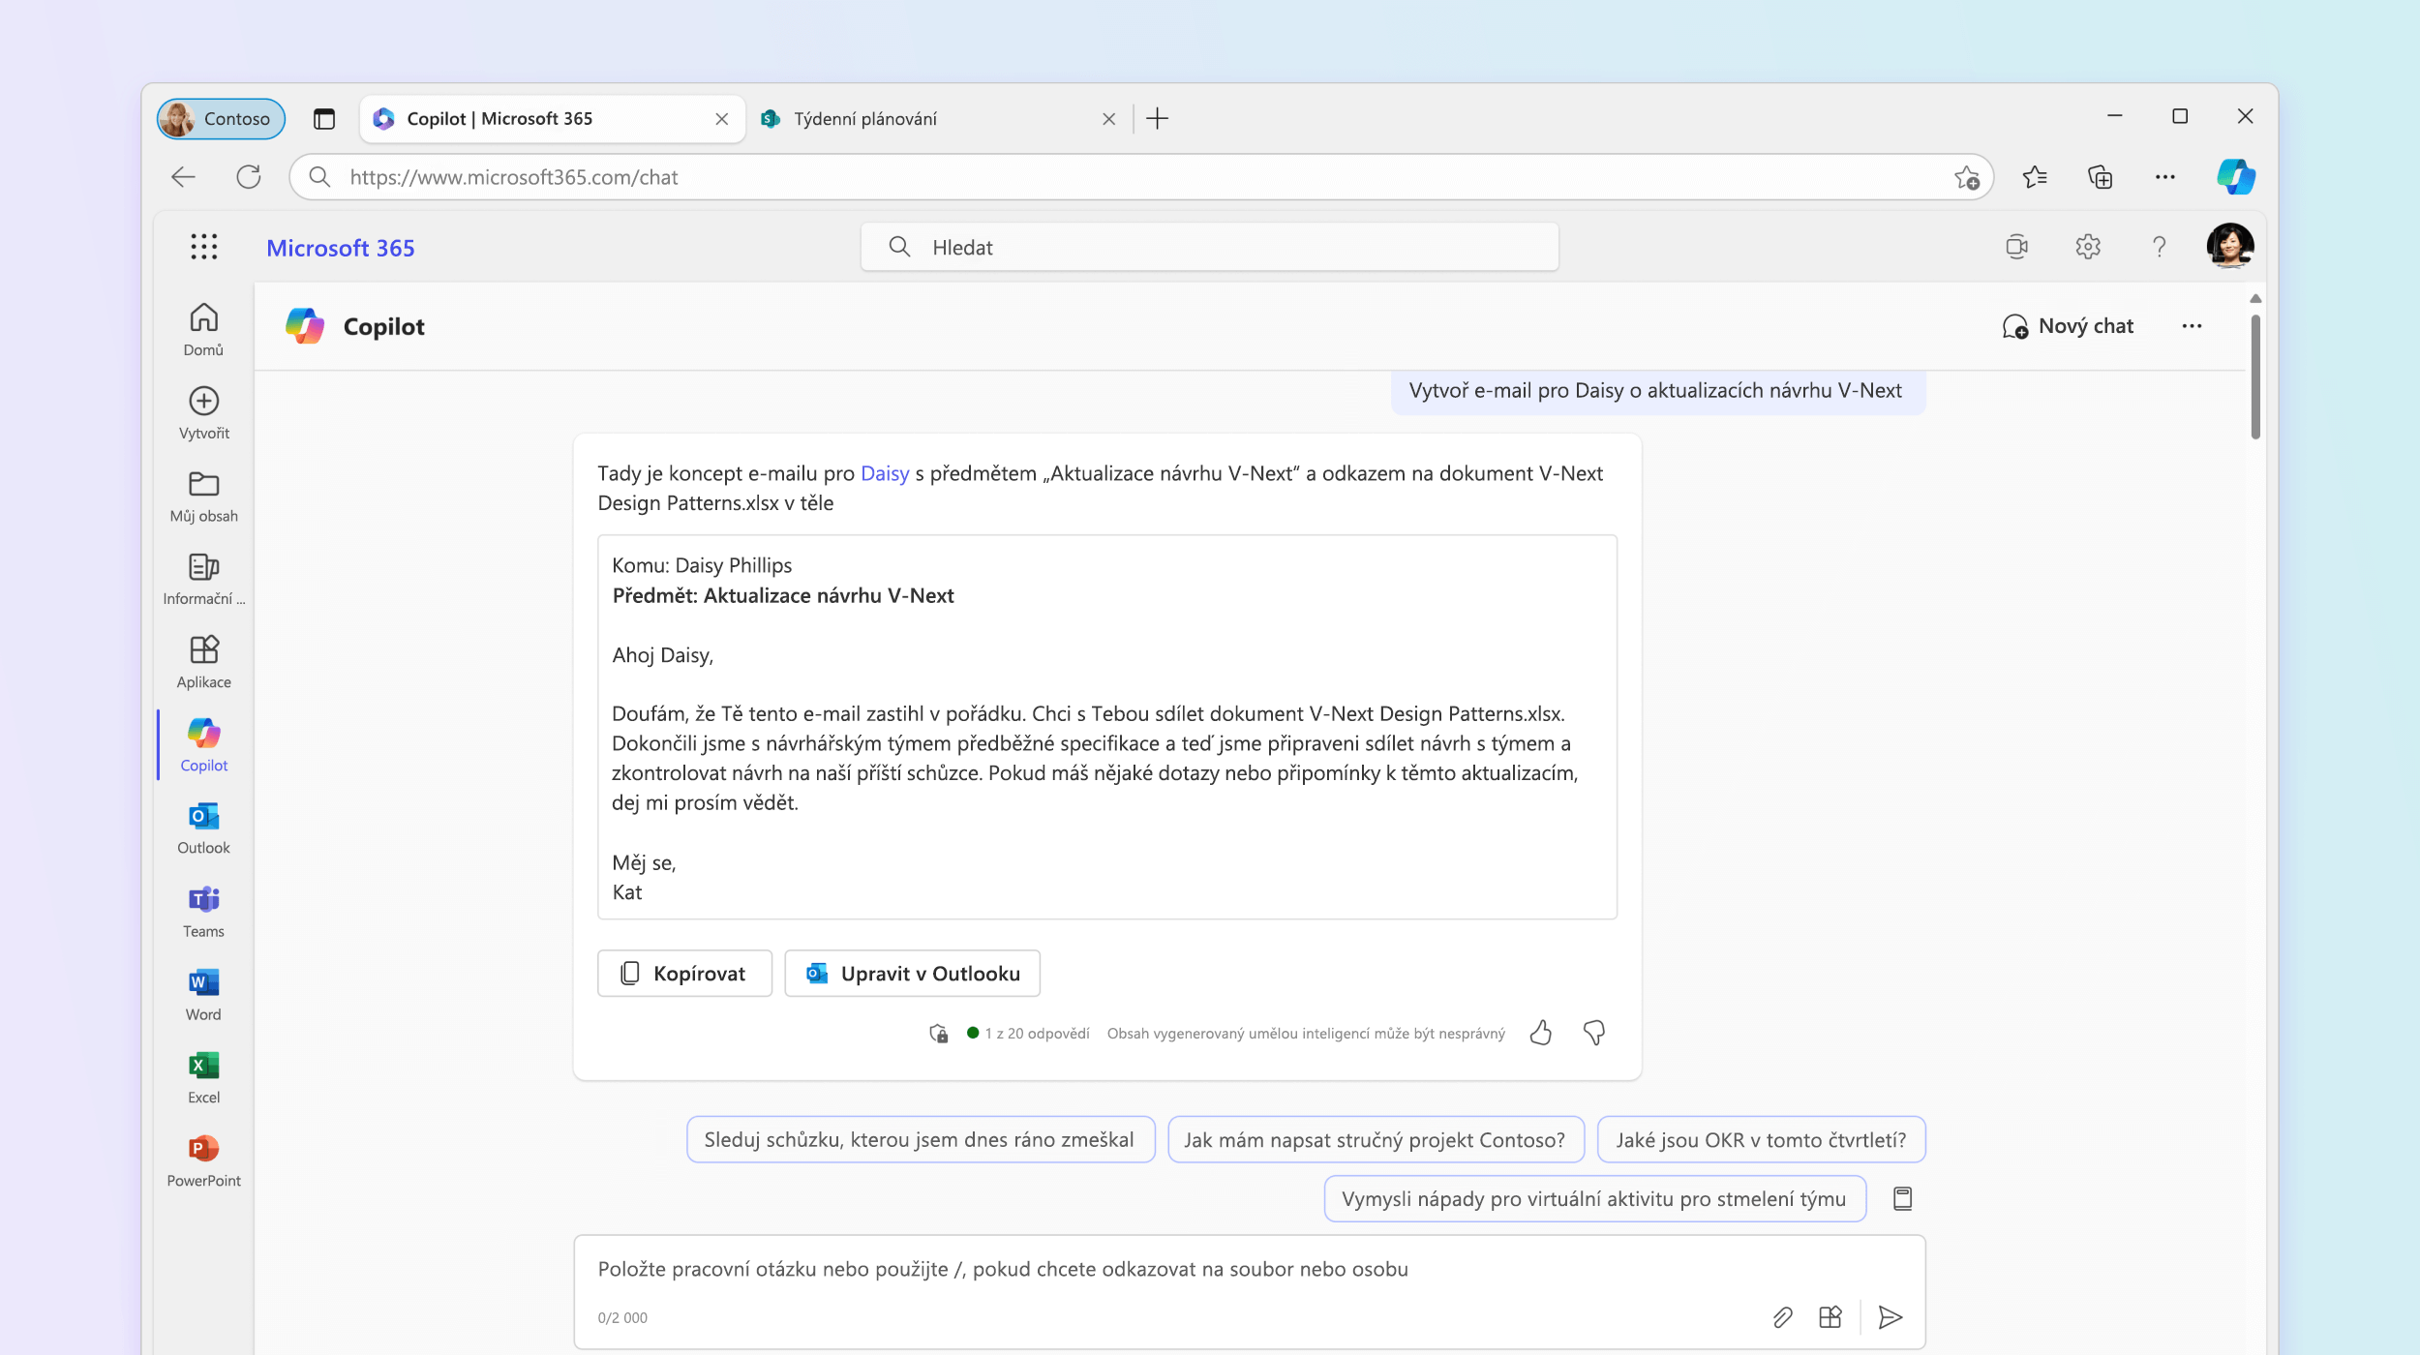Image resolution: width=2420 pixels, height=1355 pixels.
Task: Click the chat vertical scrollbar thumb
Action: click(x=2255, y=377)
